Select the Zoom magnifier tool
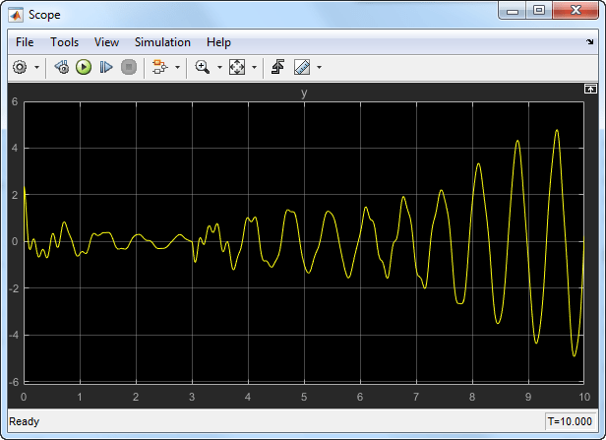This screenshot has height=440, width=606. click(202, 67)
